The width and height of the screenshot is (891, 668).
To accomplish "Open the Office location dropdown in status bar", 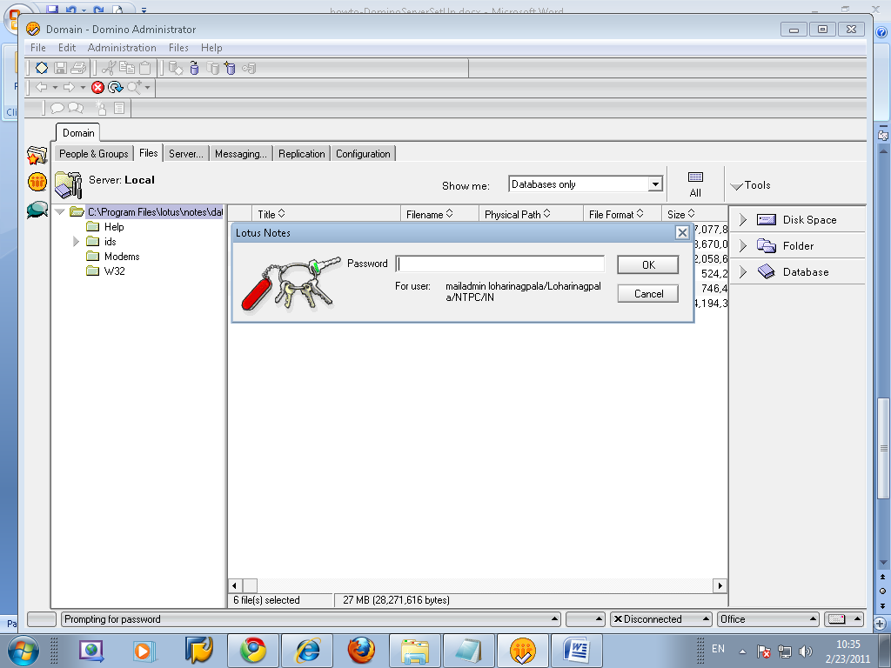I will (x=767, y=619).
